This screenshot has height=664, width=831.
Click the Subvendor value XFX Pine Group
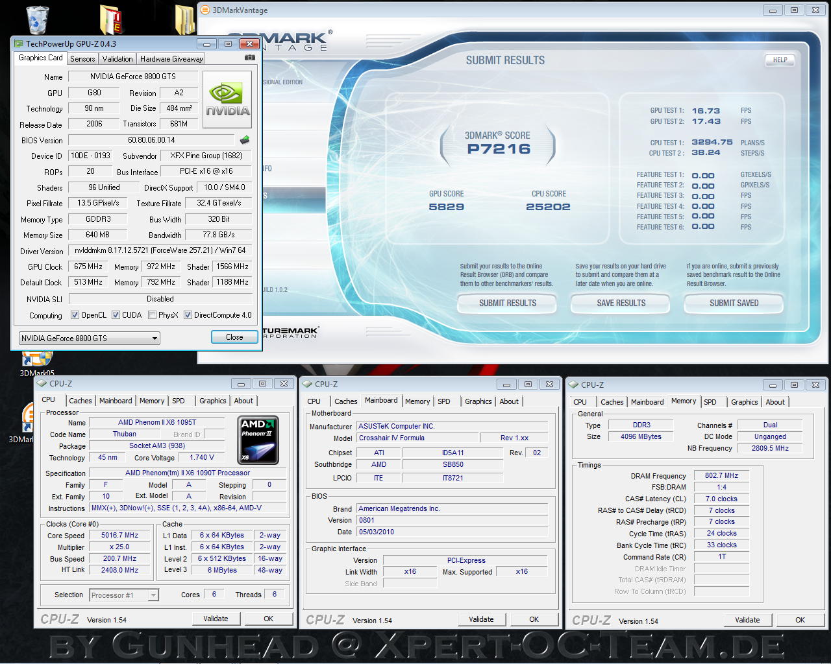206,156
